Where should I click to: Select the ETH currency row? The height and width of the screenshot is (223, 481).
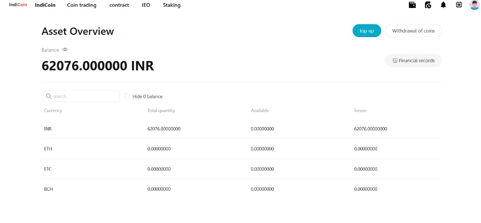pos(48,149)
